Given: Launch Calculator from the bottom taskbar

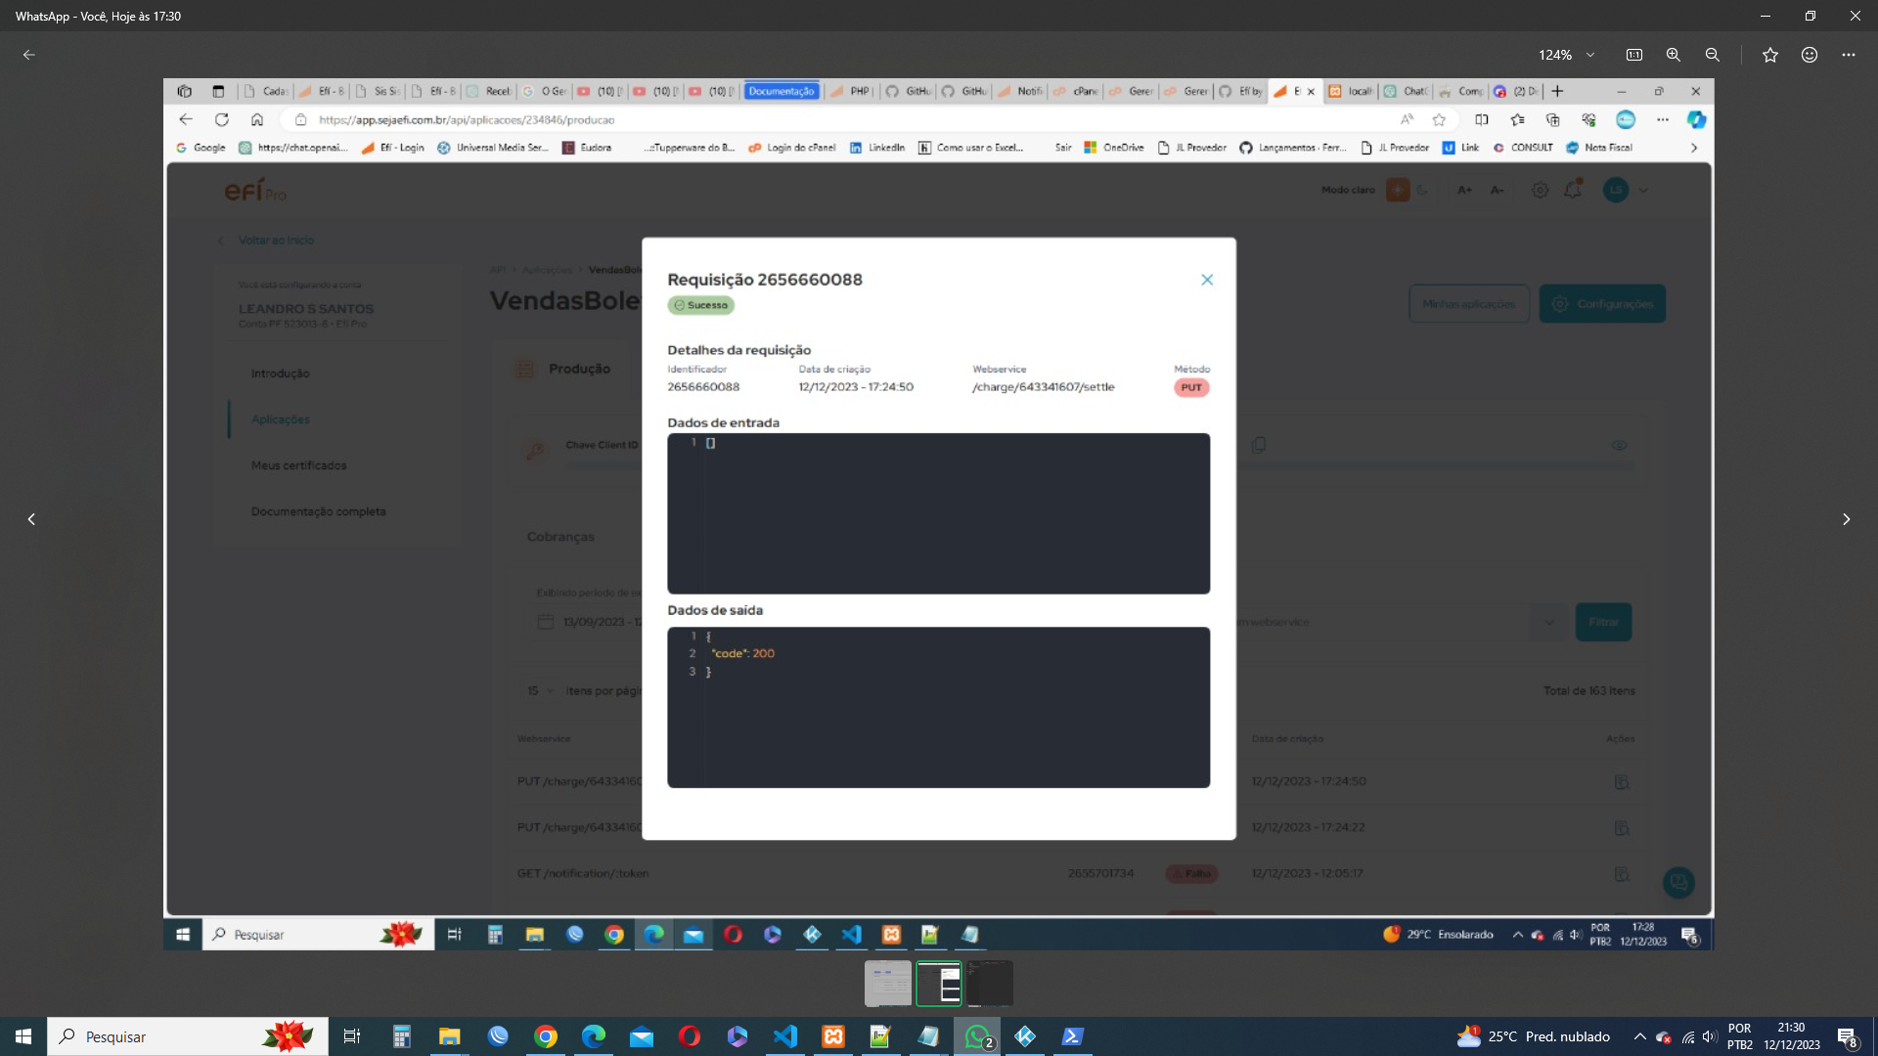Looking at the screenshot, I should pyautogui.click(x=401, y=1036).
